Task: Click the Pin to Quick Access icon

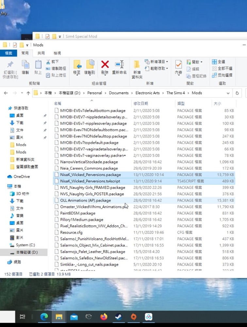Action: pyautogui.click(x=10, y=65)
